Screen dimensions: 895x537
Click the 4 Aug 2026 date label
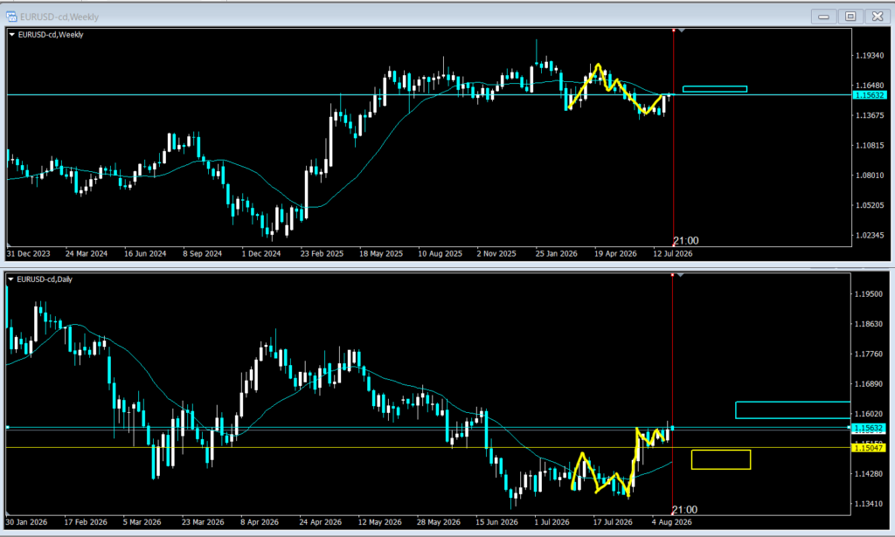pos(671,522)
